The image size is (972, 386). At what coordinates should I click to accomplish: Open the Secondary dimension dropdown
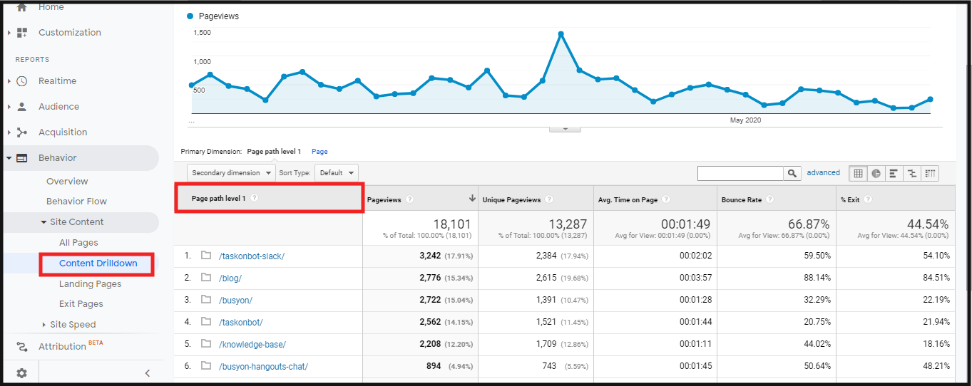coord(231,173)
